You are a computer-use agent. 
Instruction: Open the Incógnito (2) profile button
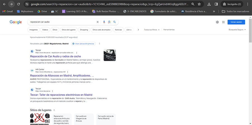pos(232,4)
